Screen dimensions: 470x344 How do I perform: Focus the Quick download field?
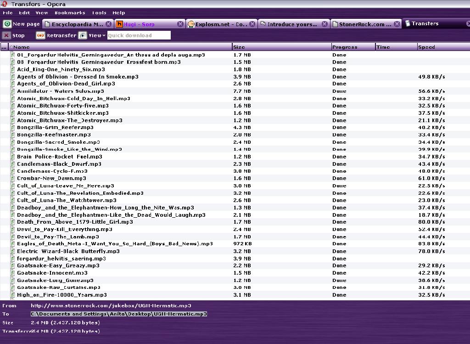[x=139, y=35]
